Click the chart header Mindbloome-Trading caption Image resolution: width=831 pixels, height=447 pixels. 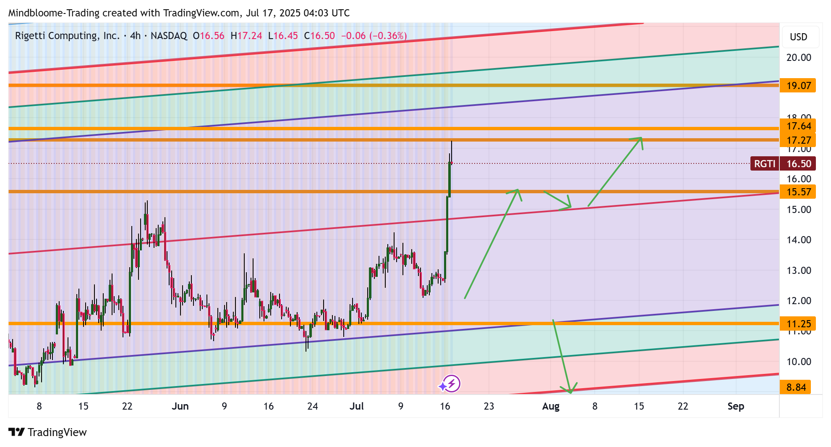click(x=179, y=13)
